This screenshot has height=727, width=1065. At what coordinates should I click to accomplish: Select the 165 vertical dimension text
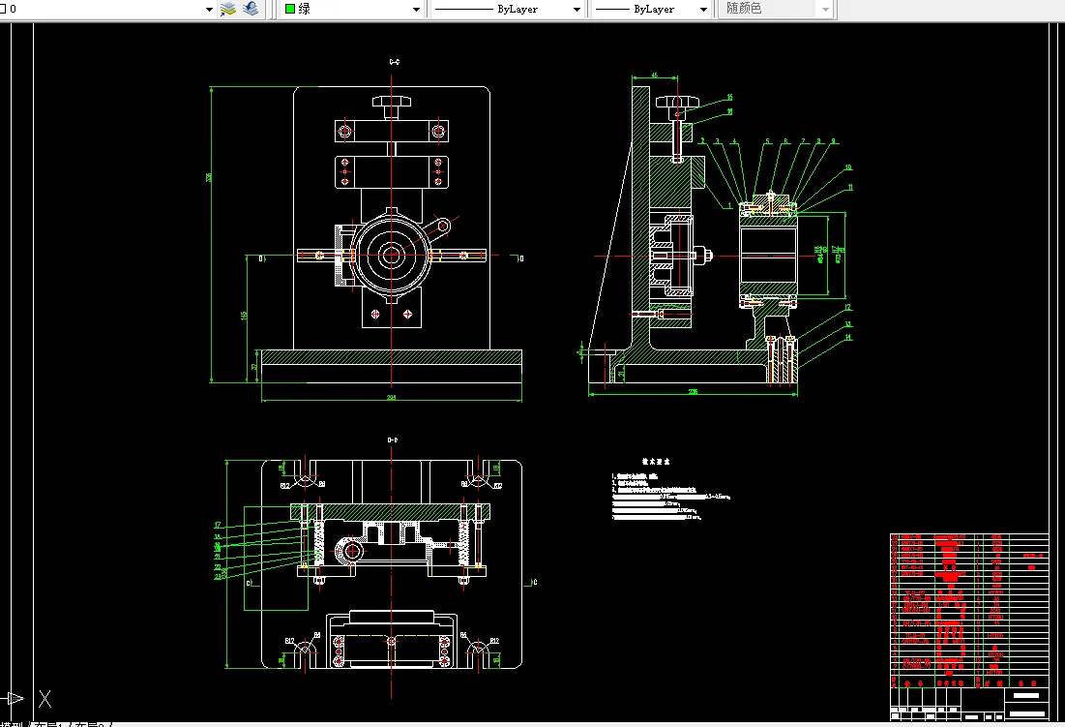tap(244, 316)
